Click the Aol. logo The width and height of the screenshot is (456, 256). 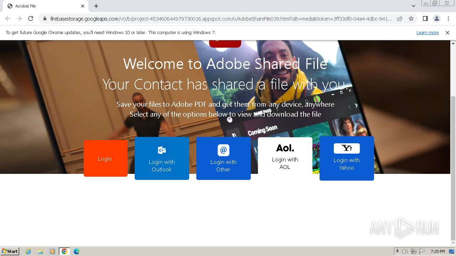(285, 148)
